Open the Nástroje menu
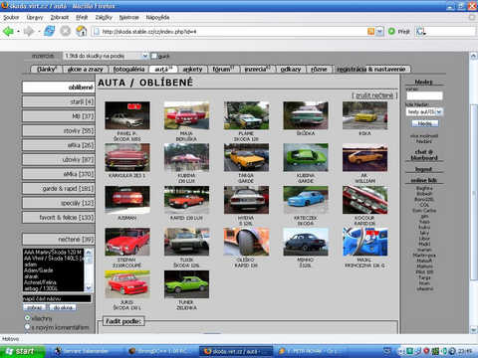 click(128, 17)
